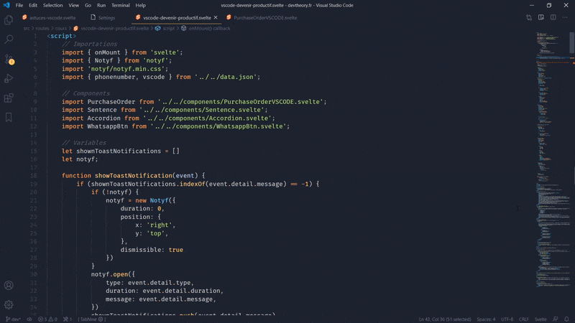Change the Svelte language mode
Screen dimensions: 575x323
pos(540,319)
